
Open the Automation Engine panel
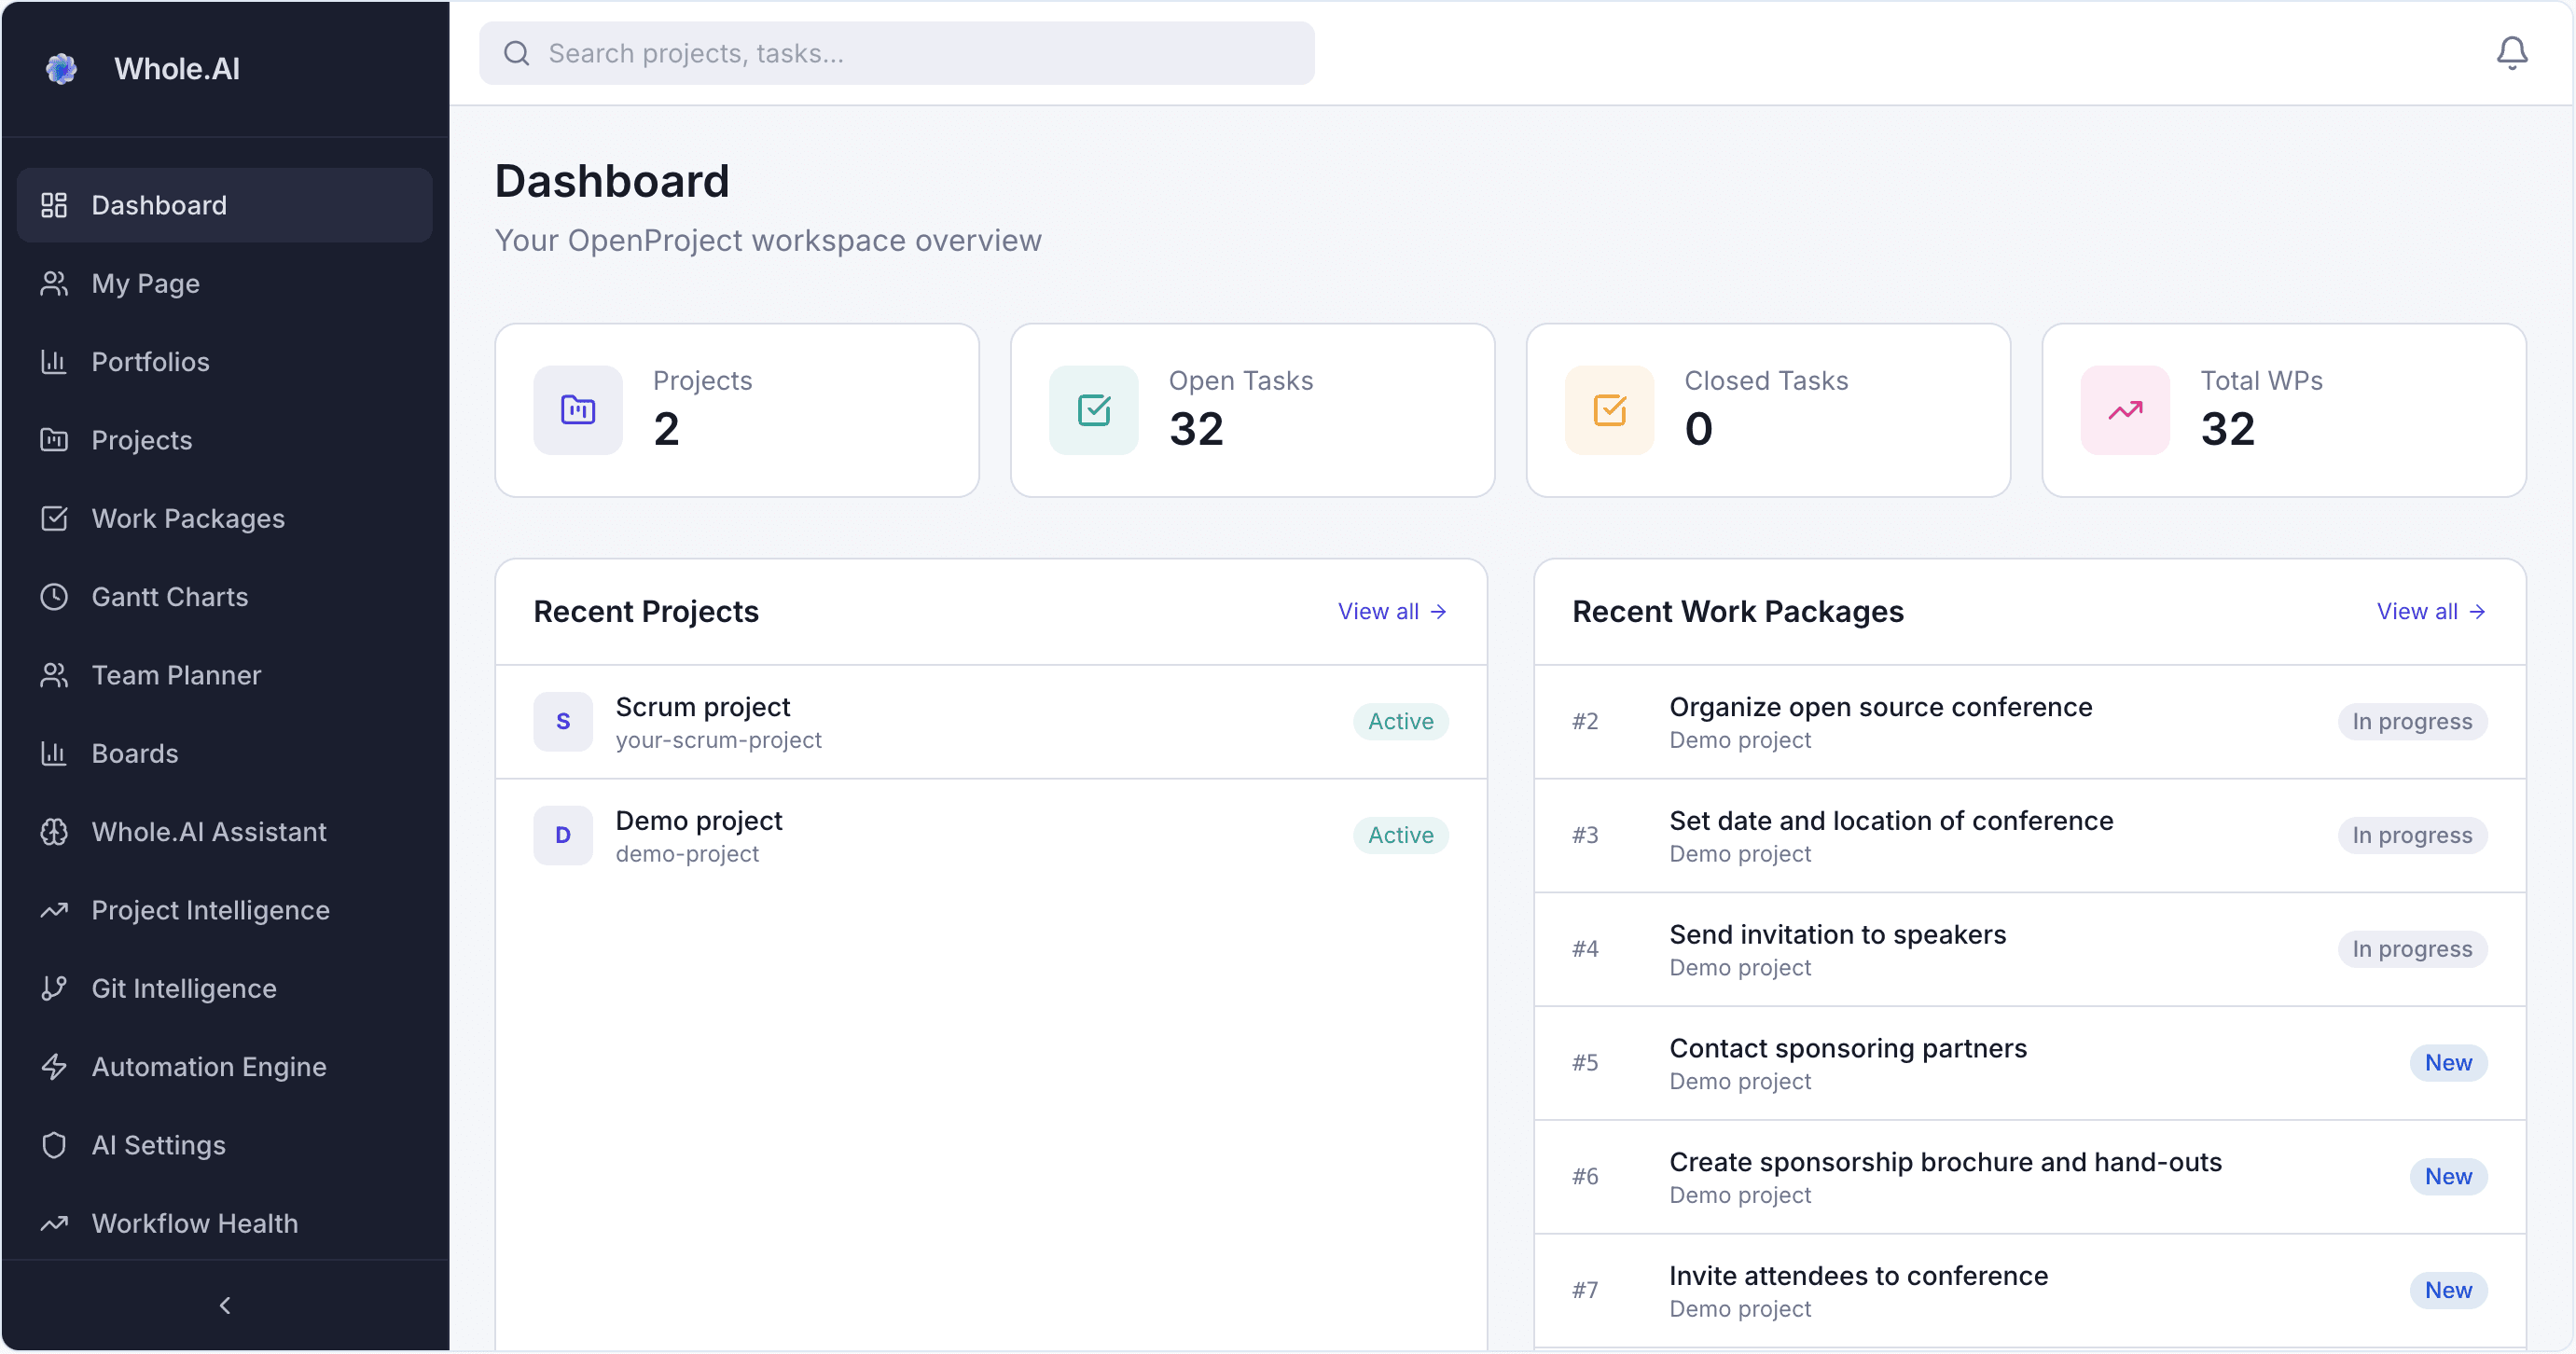tap(208, 1067)
